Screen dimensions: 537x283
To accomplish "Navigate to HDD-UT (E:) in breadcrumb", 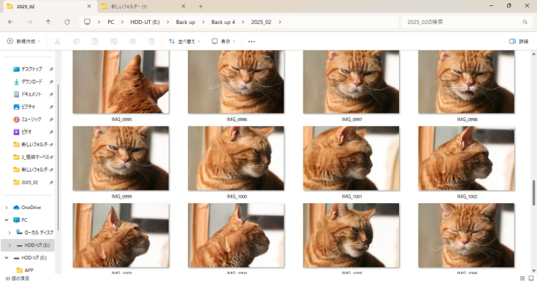I will pos(145,22).
